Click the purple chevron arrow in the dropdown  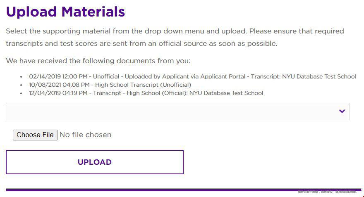coord(342,111)
